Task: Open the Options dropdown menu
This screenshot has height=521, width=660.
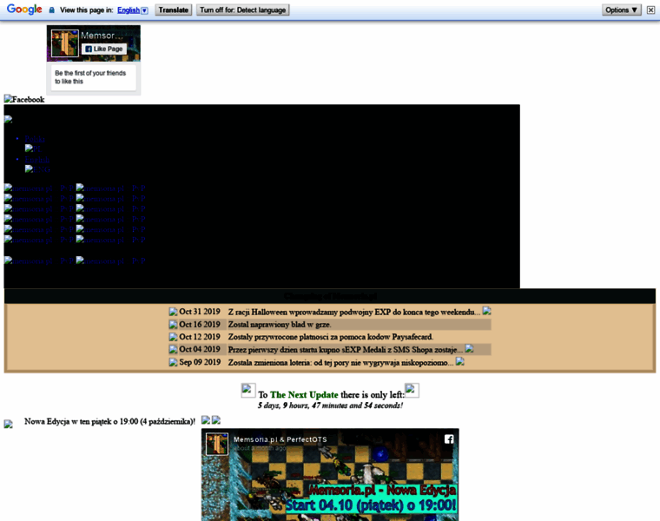Action: pos(621,10)
